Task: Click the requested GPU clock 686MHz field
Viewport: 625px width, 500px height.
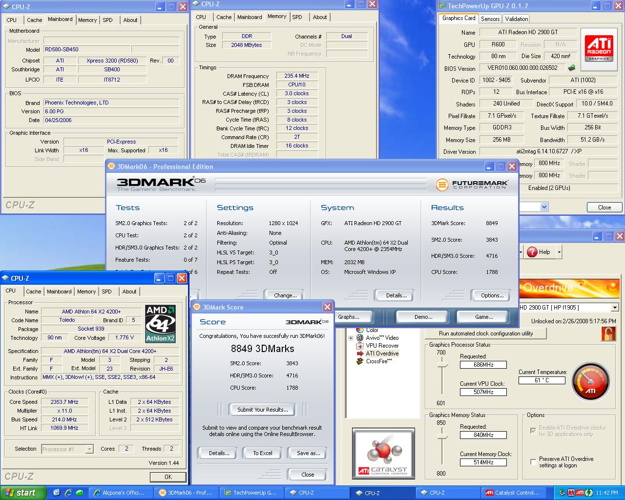Action: pyautogui.click(x=483, y=365)
